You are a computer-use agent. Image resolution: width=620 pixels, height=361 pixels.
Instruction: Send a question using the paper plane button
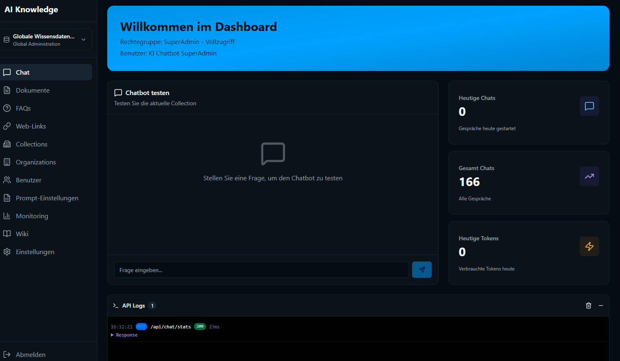pos(422,270)
